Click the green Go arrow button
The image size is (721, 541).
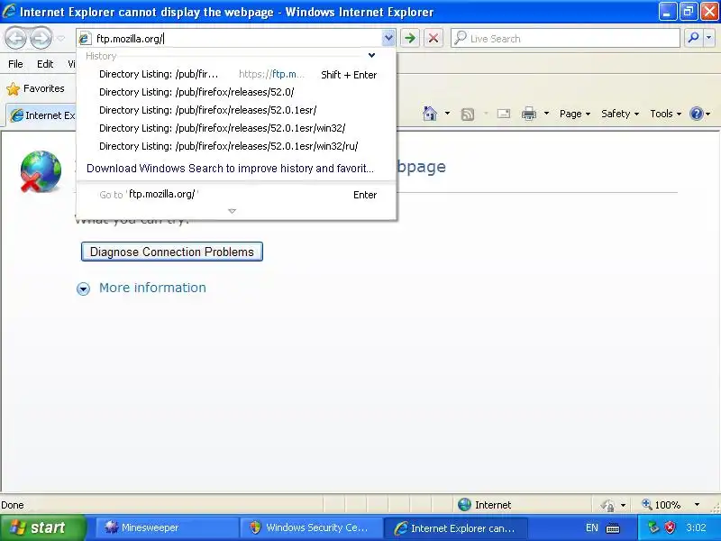tap(410, 38)
